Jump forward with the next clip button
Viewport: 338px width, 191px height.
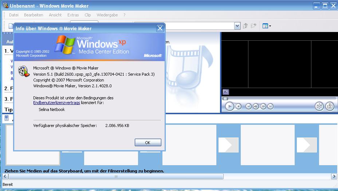tap(271, 106)
